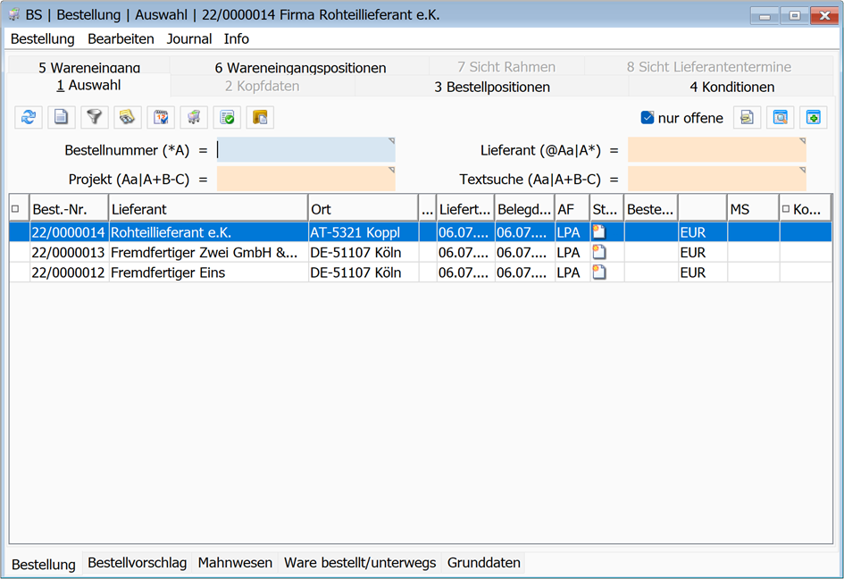The width and height of the screenshot is (844, 579).
Task: Open the Bearbeiten menu
Action: (x=121, y=39)
